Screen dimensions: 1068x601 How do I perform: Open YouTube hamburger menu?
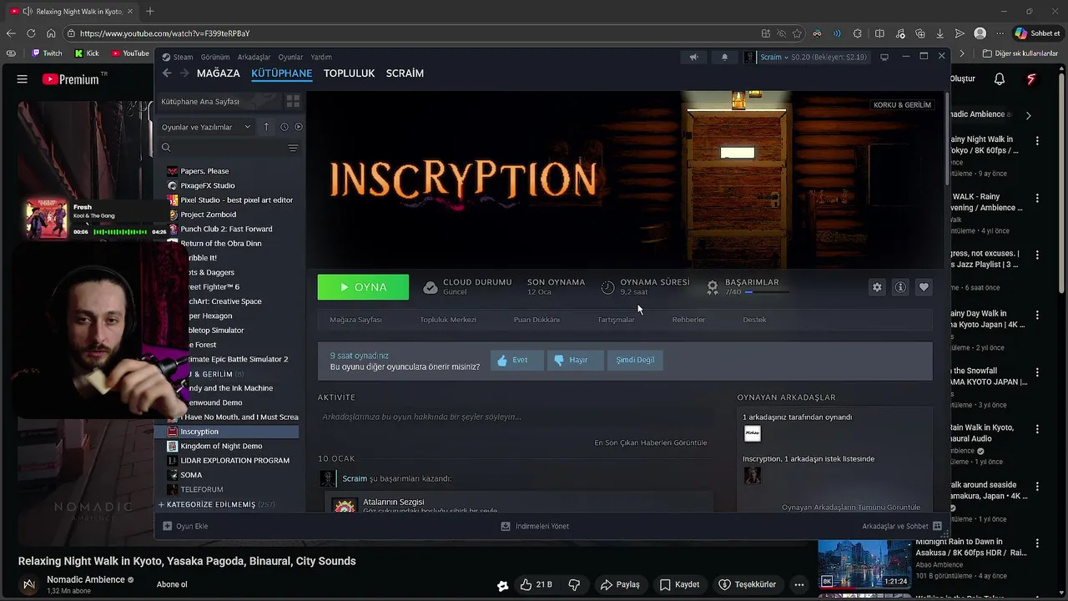pyautogui.click(x=23, y=79)
